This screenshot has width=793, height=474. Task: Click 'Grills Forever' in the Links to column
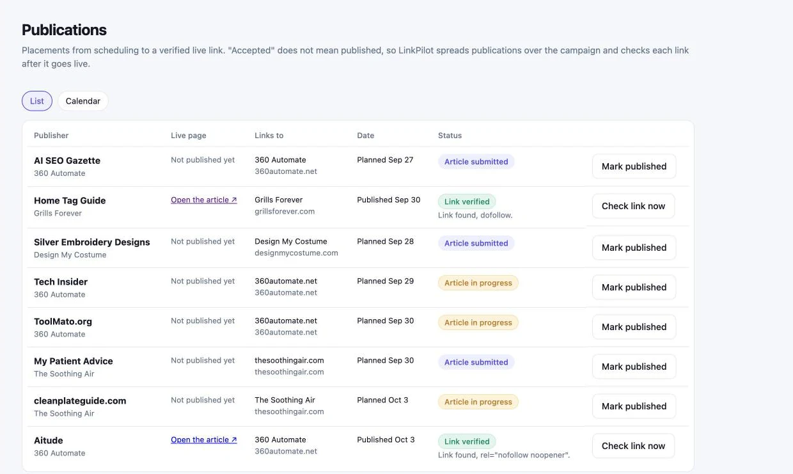pyautogui.click(x=279, y=200)
